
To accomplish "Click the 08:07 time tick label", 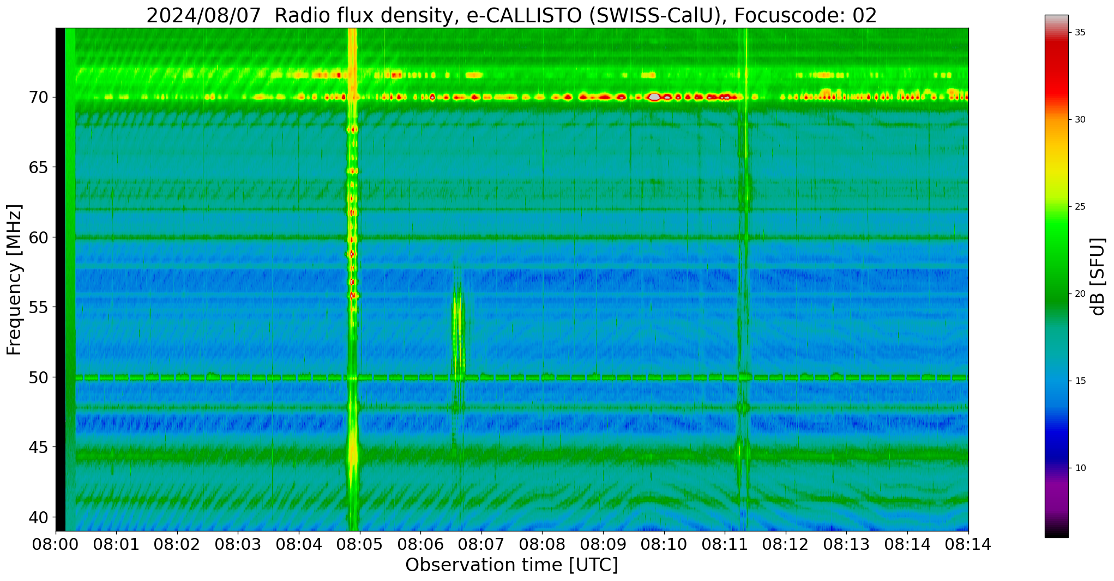I will click(x=481, y=544).
